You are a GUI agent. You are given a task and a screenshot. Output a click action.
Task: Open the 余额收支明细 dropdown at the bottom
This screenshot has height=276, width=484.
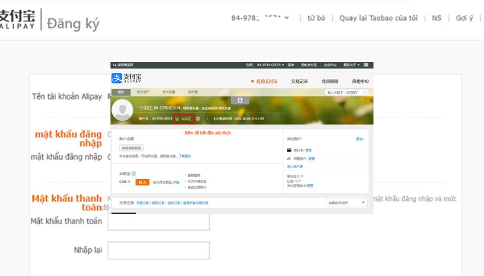coord(347,203)
